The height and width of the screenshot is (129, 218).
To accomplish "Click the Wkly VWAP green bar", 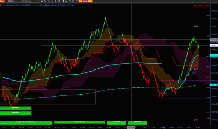I will 16,113.
